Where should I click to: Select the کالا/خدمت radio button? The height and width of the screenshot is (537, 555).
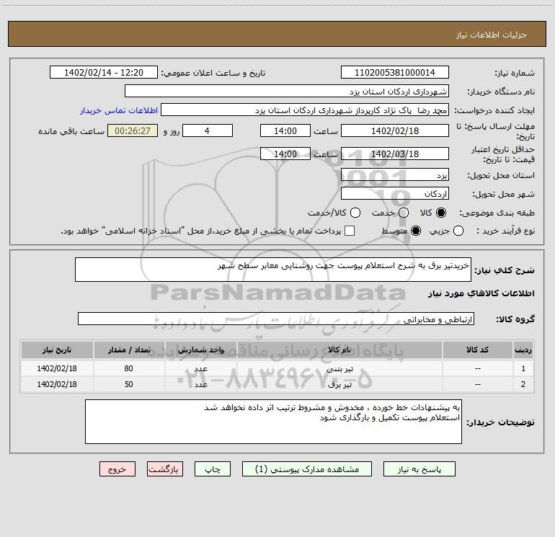pyautogui.click(x=355, y=213)
